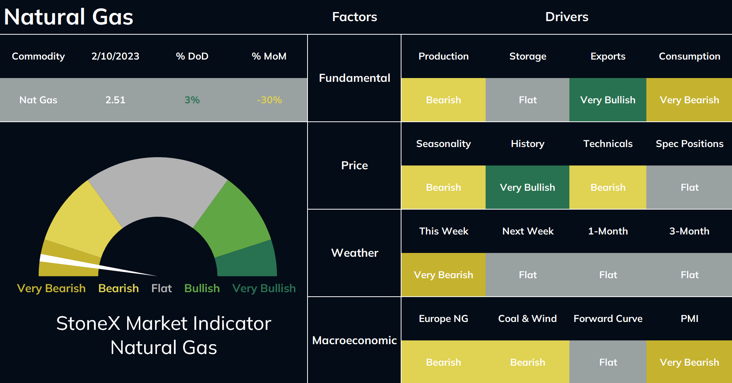Select the Europe NG driver header

pyautogui.click(x=443, y=319)
